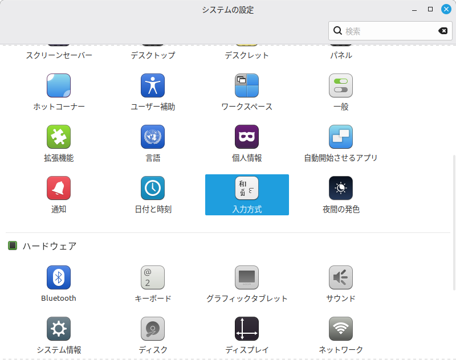This screenshot has height=360, width=456.
Task: Open 言語 language settings
Action: [153, 137]
